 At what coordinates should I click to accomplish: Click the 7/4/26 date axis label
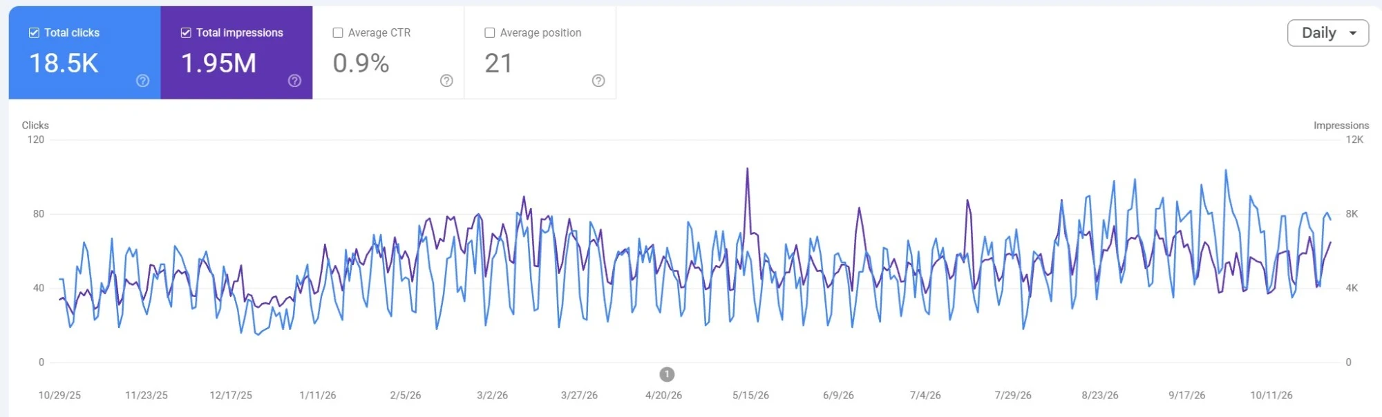point(926,396)
